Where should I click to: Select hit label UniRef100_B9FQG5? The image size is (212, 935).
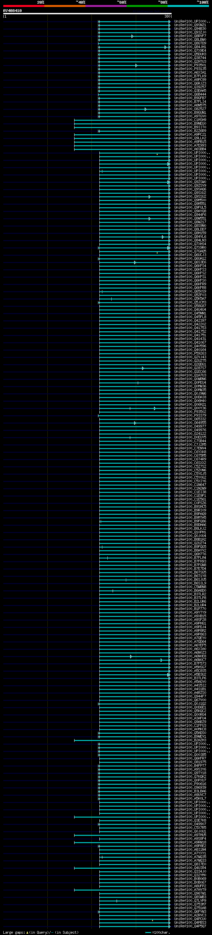(x=190, y=547)
